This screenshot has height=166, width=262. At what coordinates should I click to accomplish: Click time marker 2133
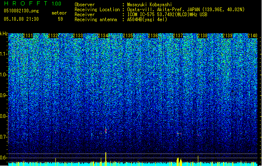tap(78, 36)
